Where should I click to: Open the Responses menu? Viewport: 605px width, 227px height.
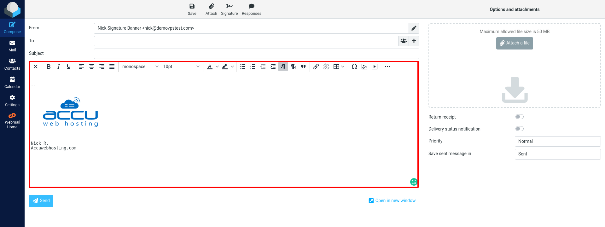pyautogui.click(x=251, y=9)
